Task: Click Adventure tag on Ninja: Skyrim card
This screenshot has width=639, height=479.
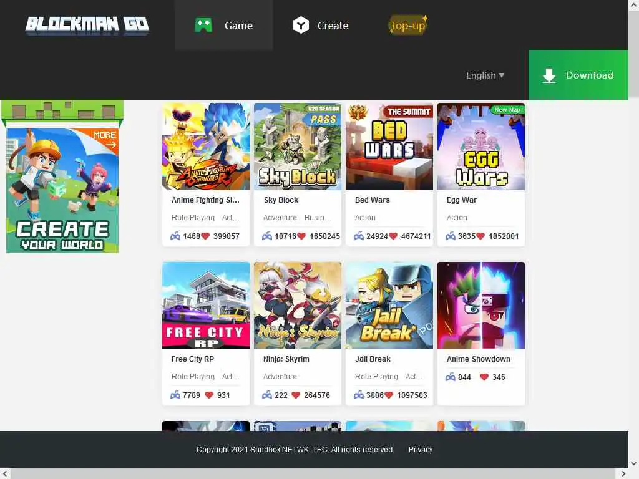Action: click(280, 376)
